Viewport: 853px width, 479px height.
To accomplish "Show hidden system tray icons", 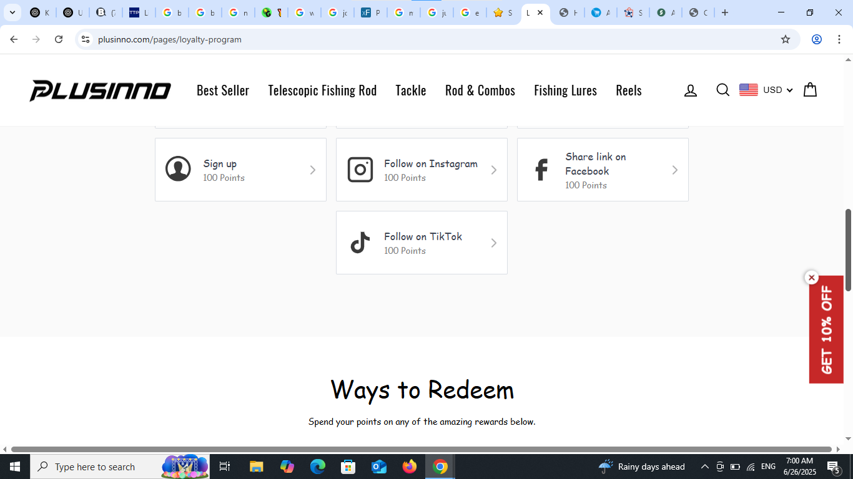I will (705, 467).
